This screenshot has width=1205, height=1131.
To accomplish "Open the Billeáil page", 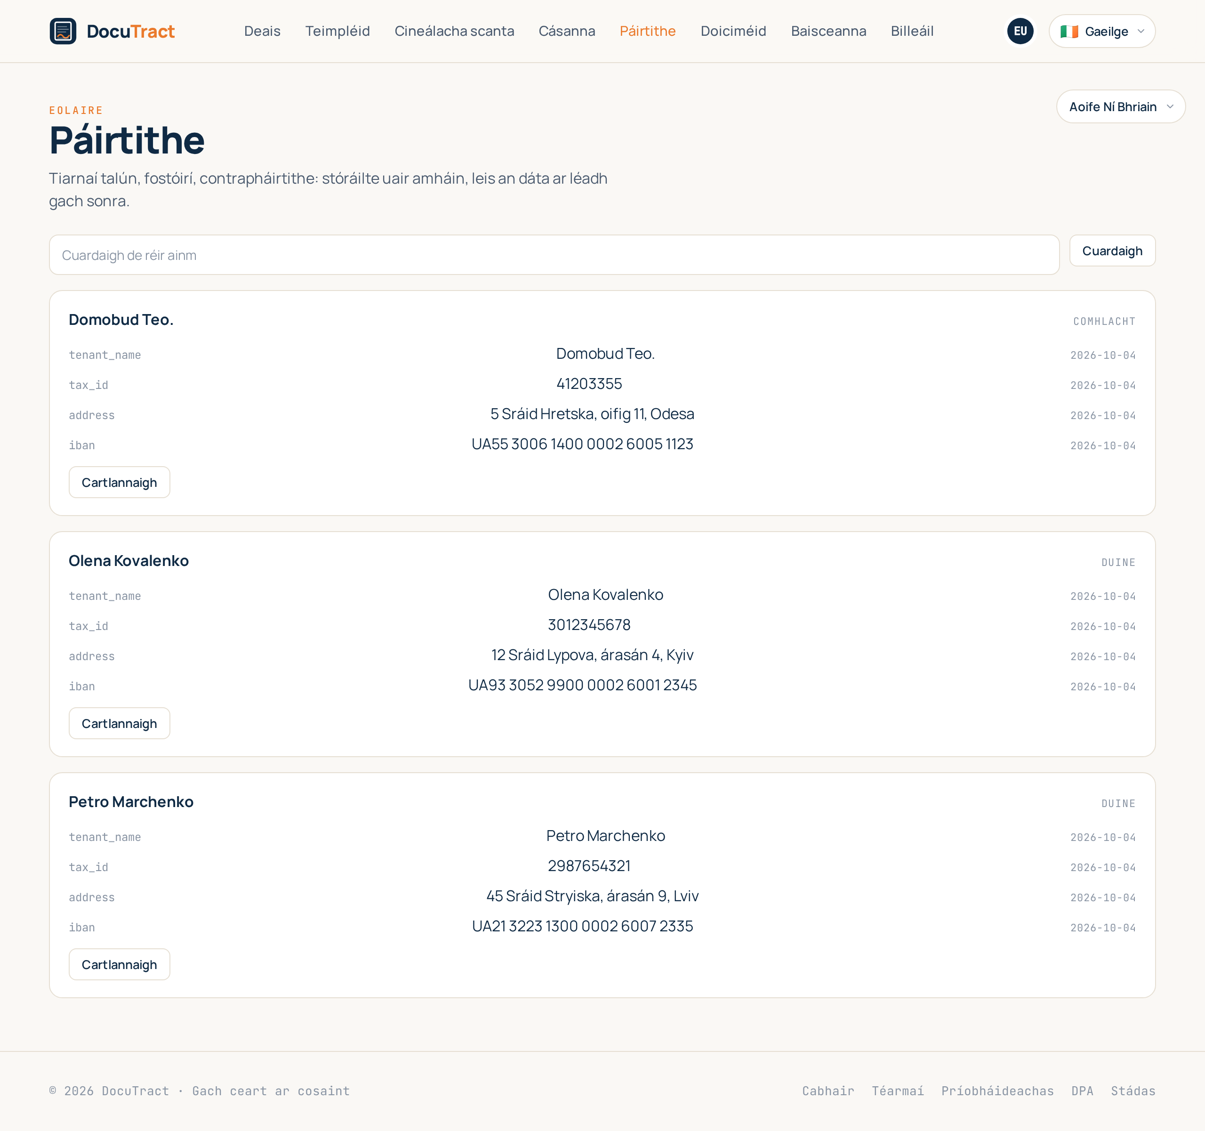I will tap(912, 31).
